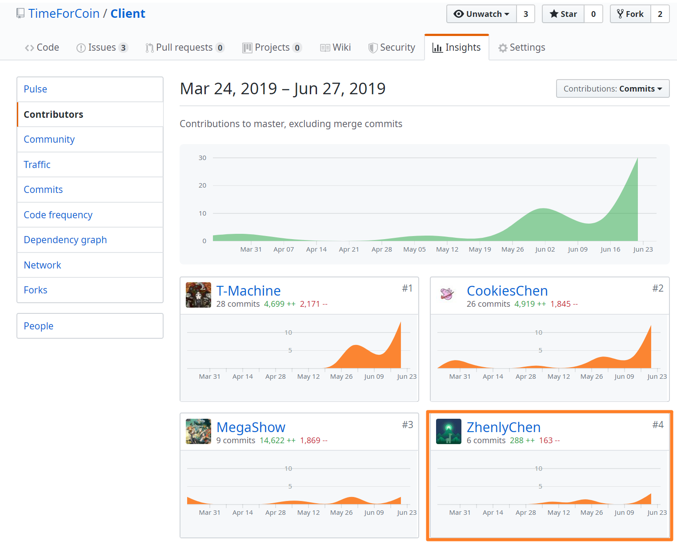Open T-Machine's avatar image

pyautogui.click(x=198, y=295)
